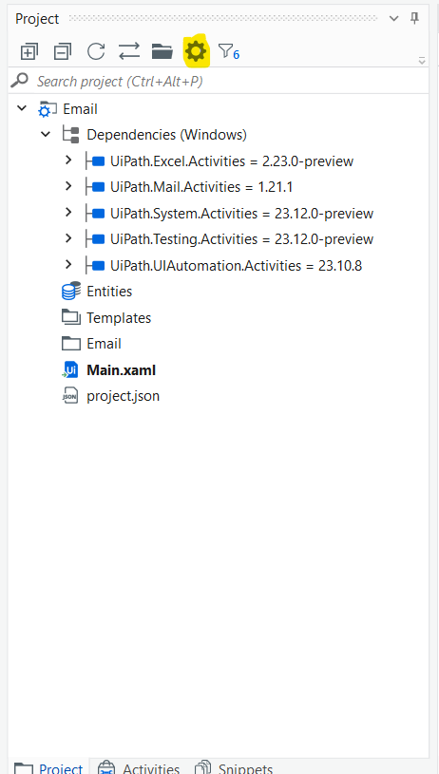Screen dimensions: 439x774
Task: Refresh the project tree
Action: [96, 51]
